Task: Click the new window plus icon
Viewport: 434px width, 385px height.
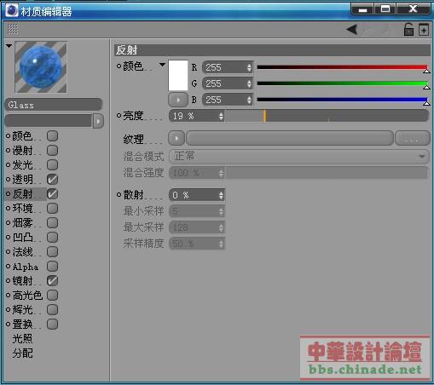Action: click(424, 30)
